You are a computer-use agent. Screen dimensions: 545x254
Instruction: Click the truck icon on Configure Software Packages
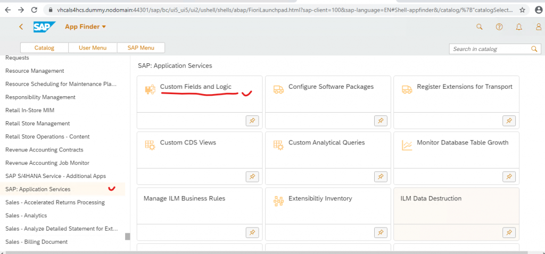(278, 89)
